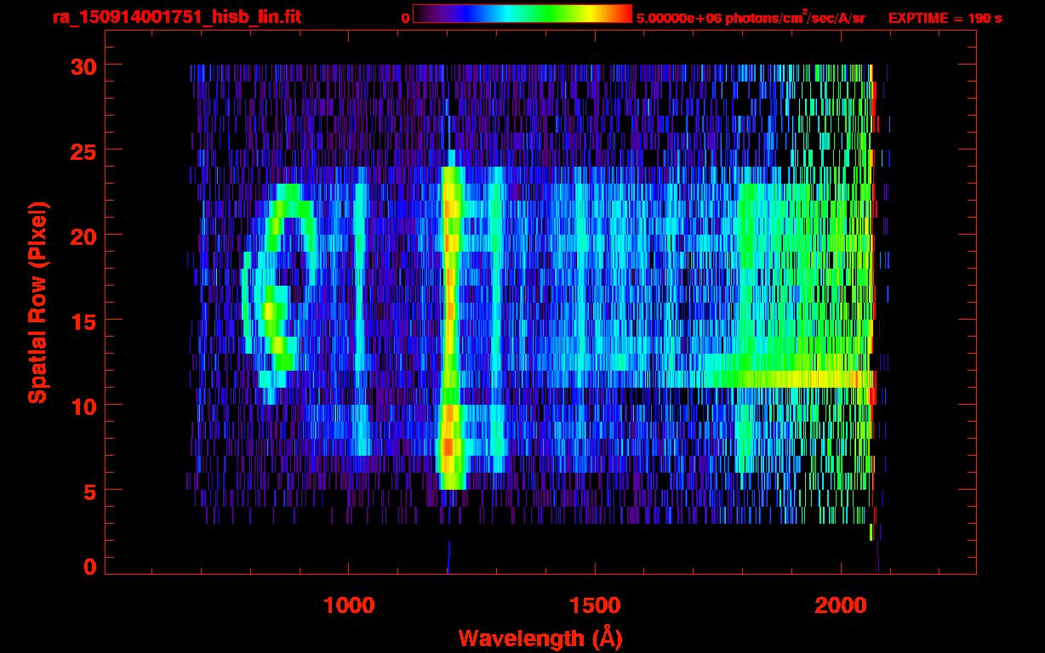Click the 2000 wavelength tick label

pos(840,605)
